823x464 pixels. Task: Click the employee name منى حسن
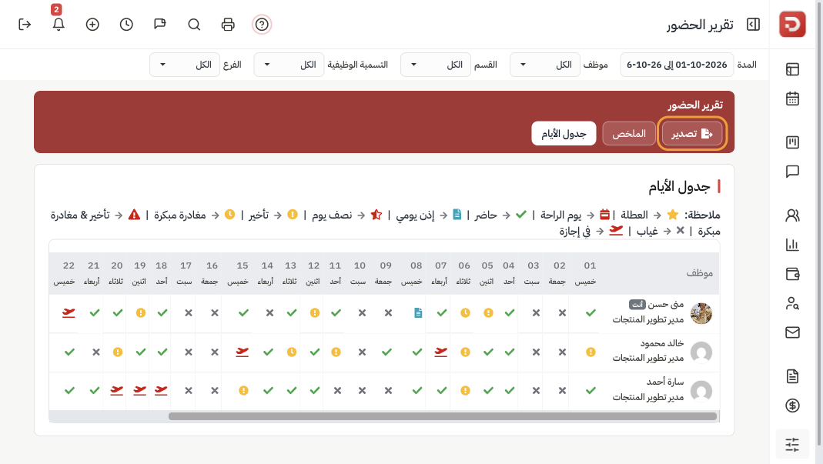(665, 305)
